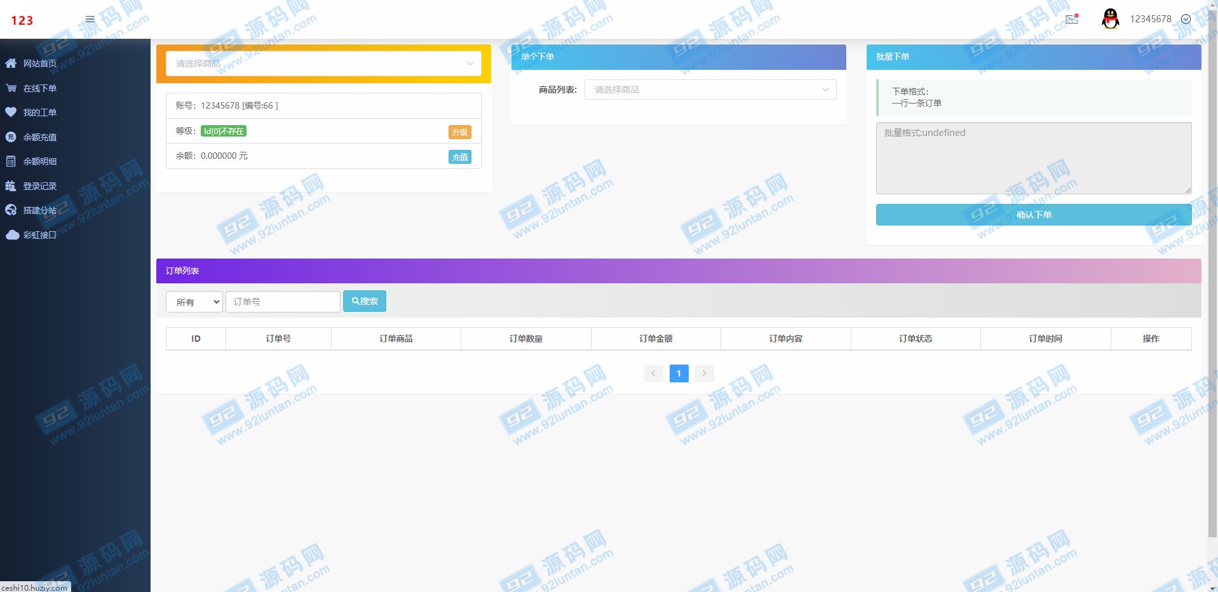The width and height of the screenshot is (1218, 592).
Task: Click the Id[0]不存在 level badge
Action: (224, 131)
